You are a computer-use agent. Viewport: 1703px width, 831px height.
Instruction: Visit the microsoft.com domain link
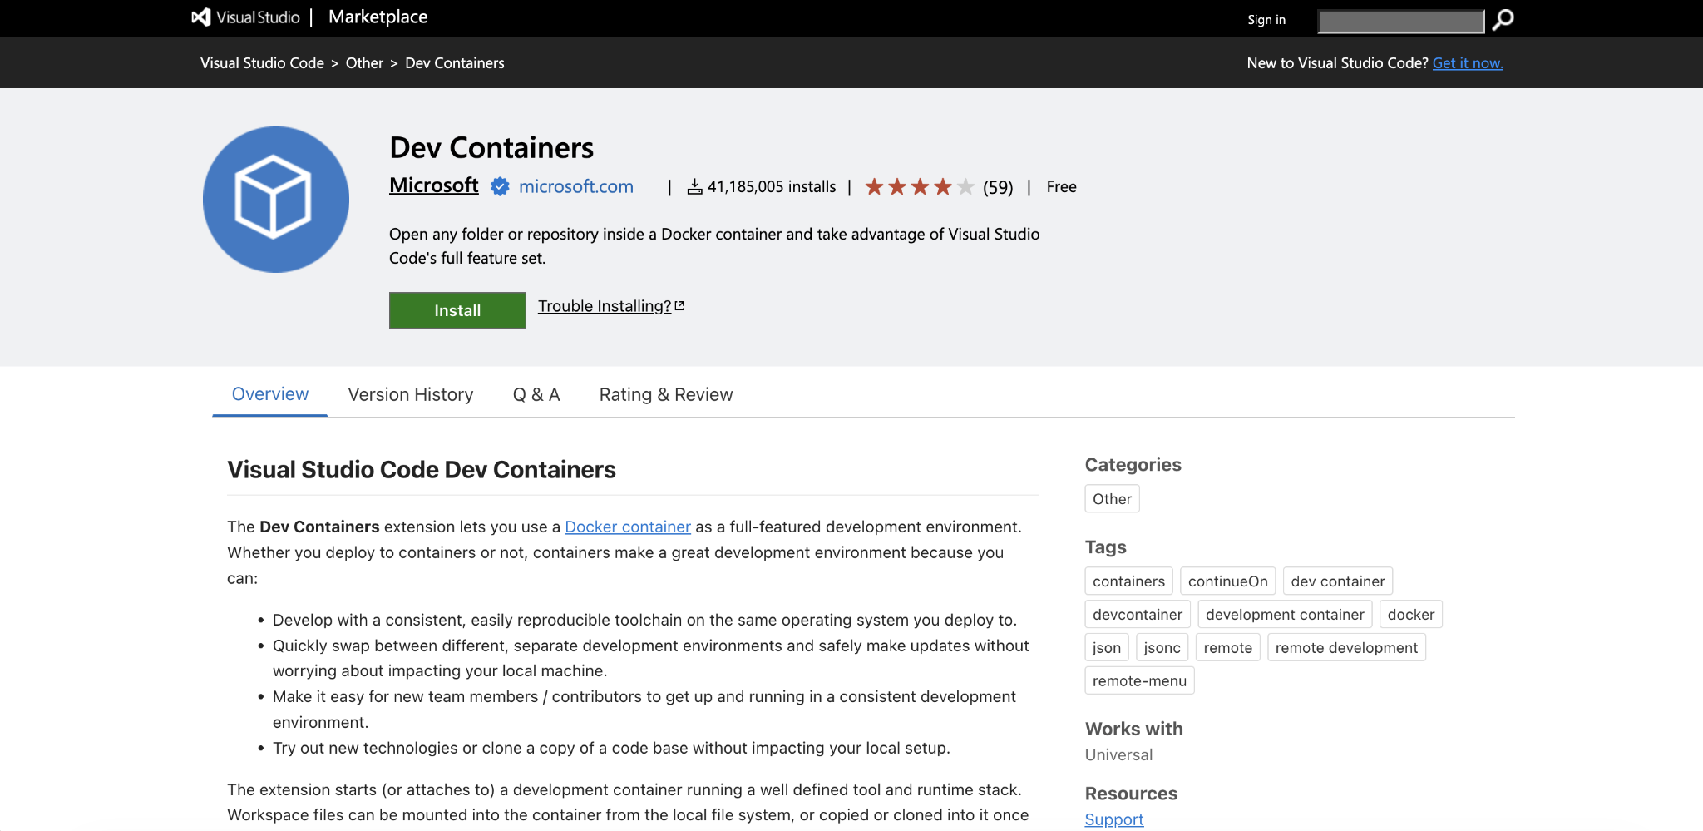tap(576, 186)
